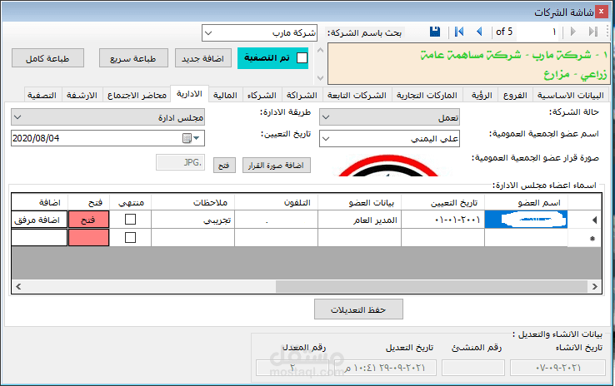Open the المالية tab
This screenshot has height=386, width=615.
[x=225, y=95]
